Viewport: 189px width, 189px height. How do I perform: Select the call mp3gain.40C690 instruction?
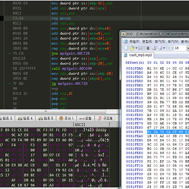(x=71, y=68)
